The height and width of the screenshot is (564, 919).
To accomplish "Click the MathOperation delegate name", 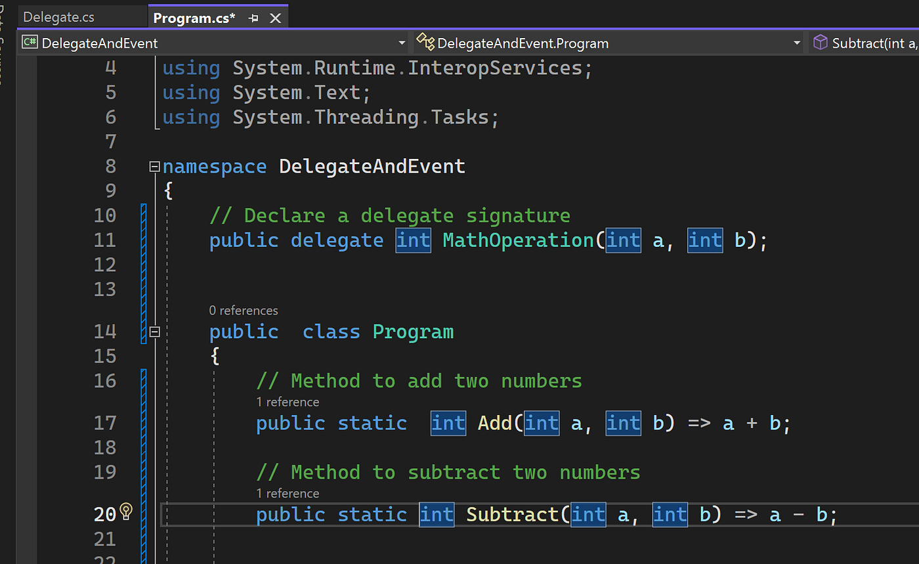I will click(518, 240).
